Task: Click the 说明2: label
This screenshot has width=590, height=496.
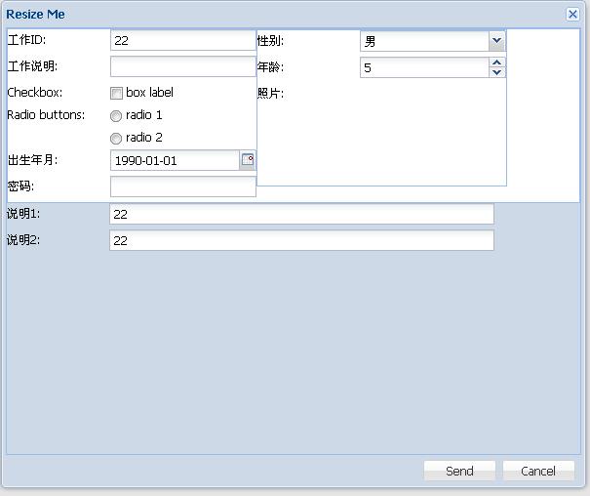Action: pyautogui.click(x=23, y=240)
